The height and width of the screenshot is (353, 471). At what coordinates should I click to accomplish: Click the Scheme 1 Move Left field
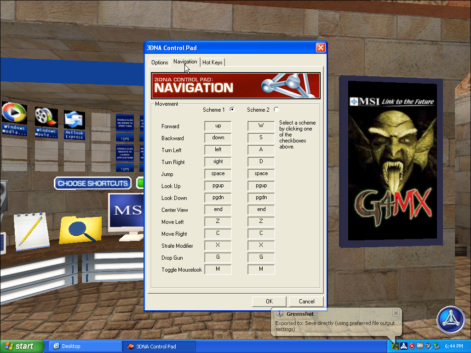tap(218, 221)
